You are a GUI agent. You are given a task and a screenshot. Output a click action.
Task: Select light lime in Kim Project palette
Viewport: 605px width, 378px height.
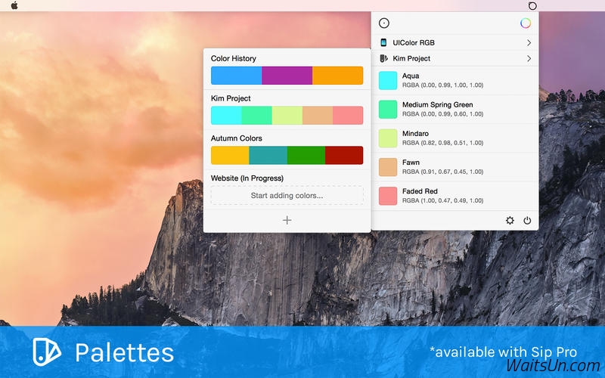tap(287, 116)
